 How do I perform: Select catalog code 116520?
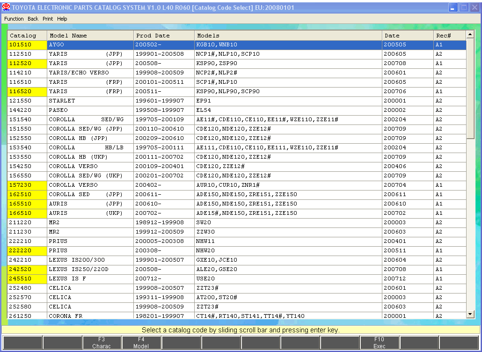tap(237, 92)
